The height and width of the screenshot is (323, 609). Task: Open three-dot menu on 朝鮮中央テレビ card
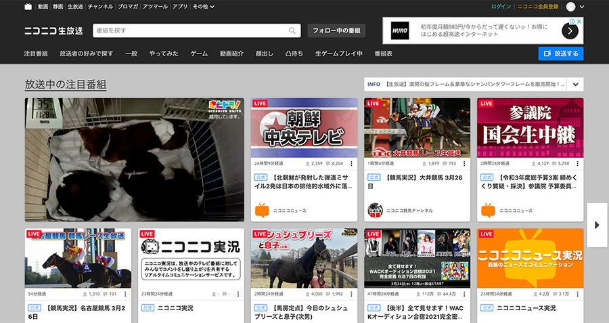[351, 164]
